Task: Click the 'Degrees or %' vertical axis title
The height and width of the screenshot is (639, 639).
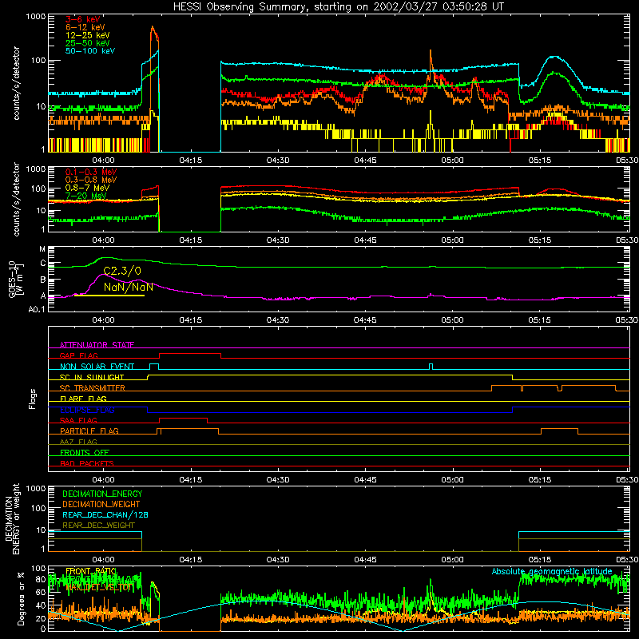Action: pyautogui.click(x=21, y=598)
